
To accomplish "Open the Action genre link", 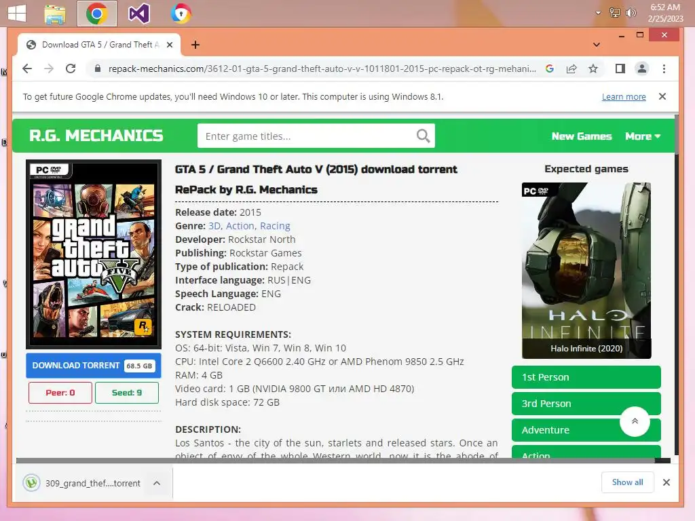I will 240,226.
